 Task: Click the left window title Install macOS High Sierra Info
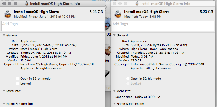point(55,4)
